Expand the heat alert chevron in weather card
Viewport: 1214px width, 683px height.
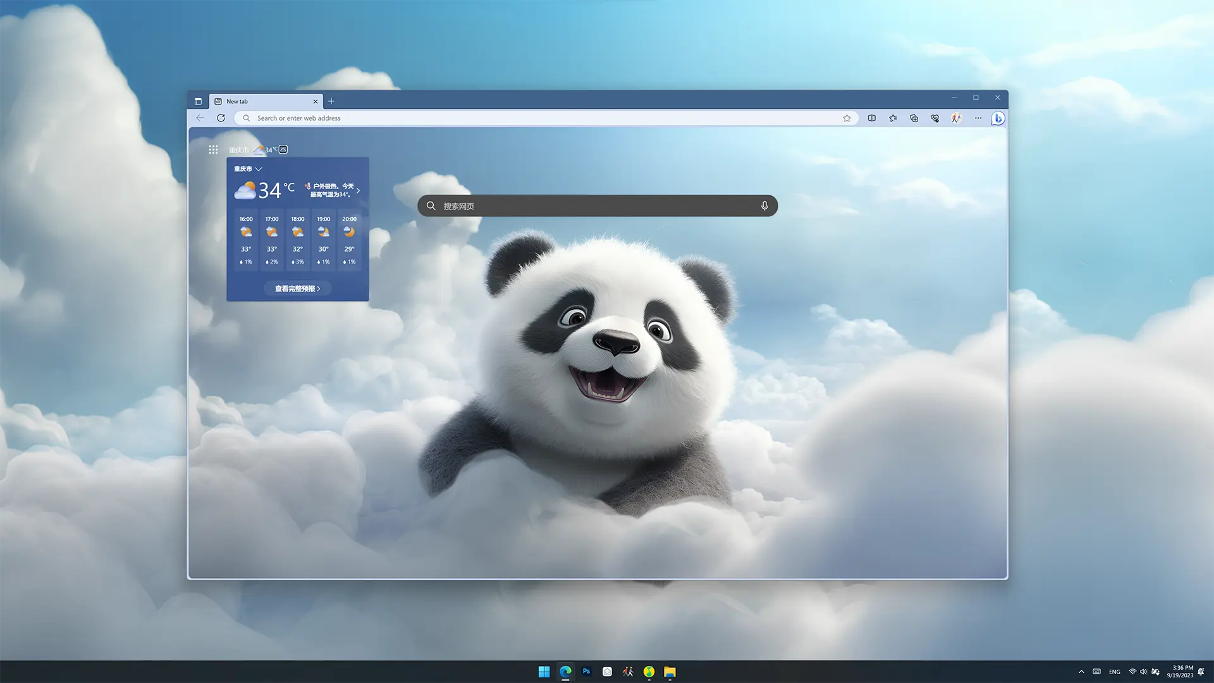tap(359, 190)
